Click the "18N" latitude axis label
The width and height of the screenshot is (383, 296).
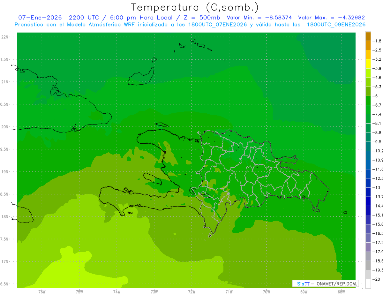click(x=5, y=216)
